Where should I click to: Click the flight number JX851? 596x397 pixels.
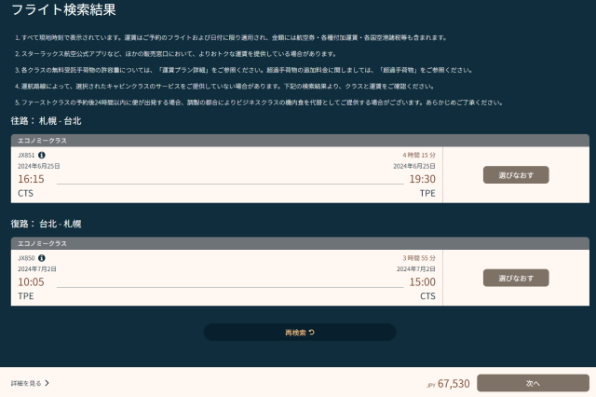26,155
